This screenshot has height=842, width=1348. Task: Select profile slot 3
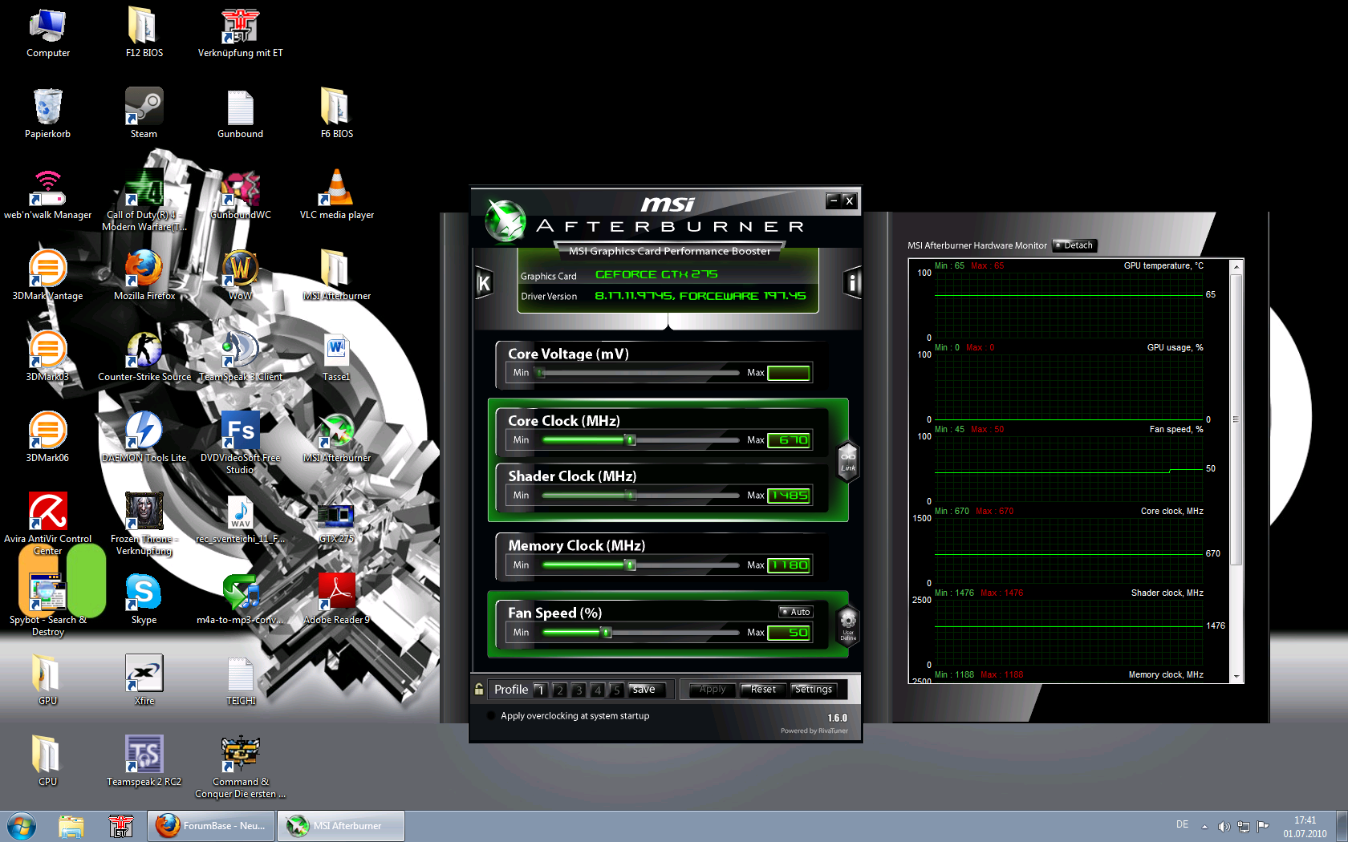579,690
